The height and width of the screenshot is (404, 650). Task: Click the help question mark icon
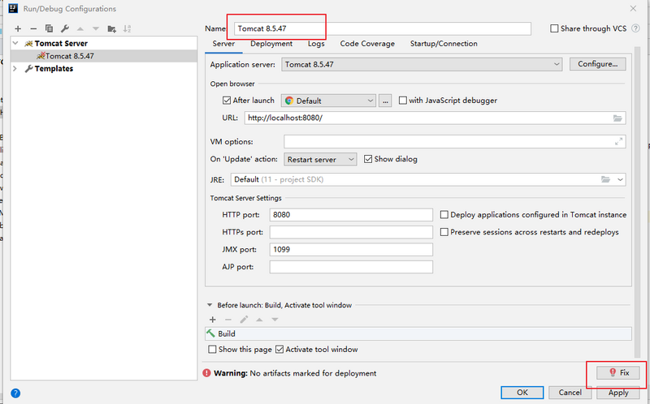pyautogui.click(x=15, y=393)
